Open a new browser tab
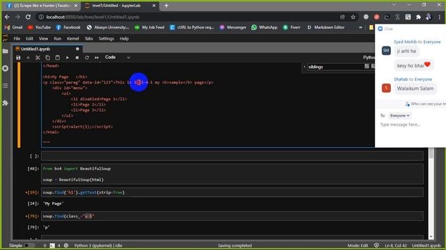The height and width of the screenshot is (250, 446). coord(167,6)
